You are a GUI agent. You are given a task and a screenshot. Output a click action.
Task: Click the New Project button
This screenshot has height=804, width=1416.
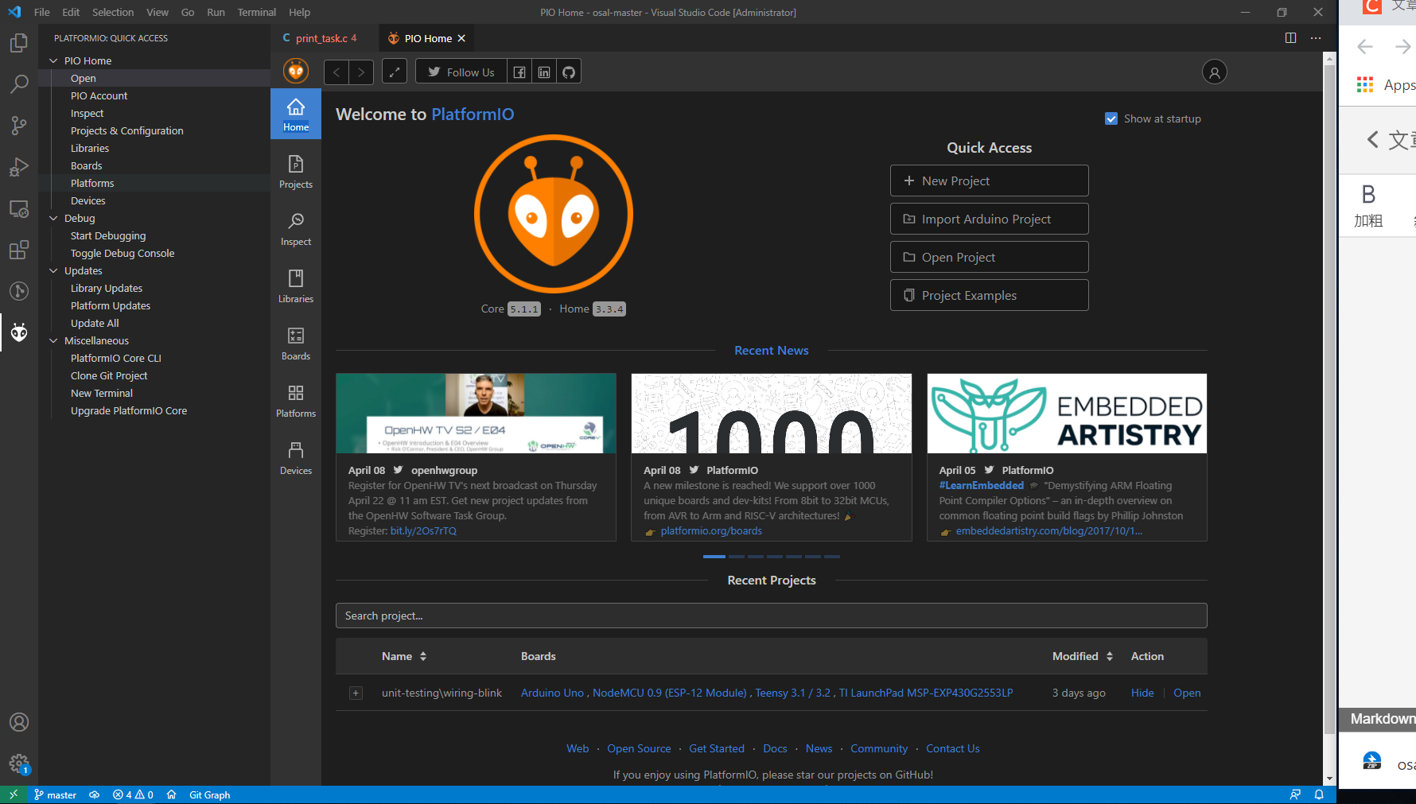(989, 181)
